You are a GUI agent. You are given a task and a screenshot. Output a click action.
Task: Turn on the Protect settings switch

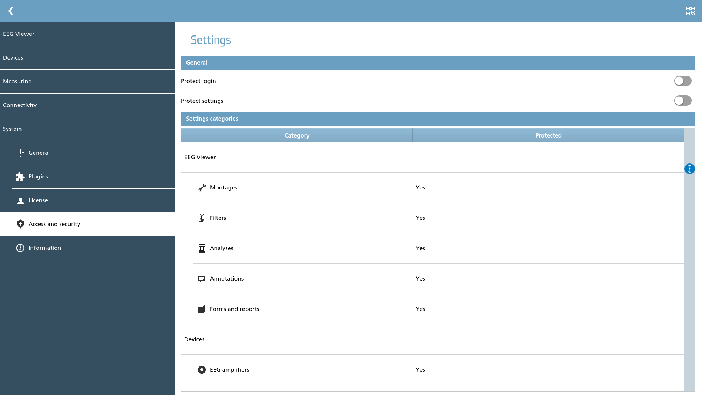point(683,101)
